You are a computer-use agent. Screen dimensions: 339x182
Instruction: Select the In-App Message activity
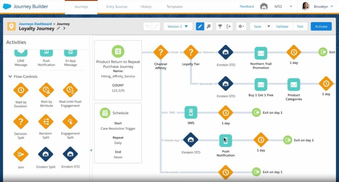click(71, 53)
